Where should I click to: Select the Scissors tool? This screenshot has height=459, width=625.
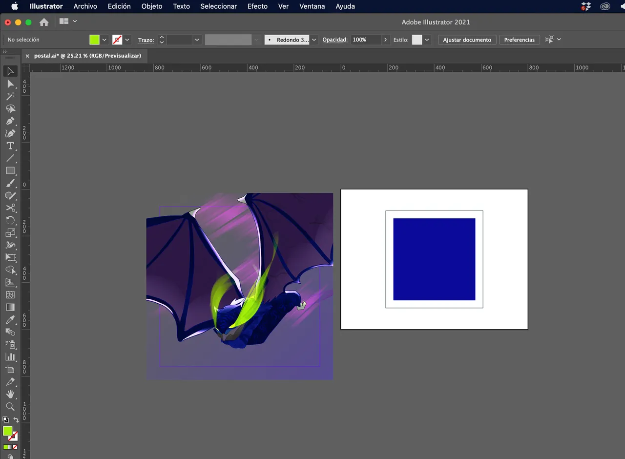pyautogui.click(x=10, y=208)
